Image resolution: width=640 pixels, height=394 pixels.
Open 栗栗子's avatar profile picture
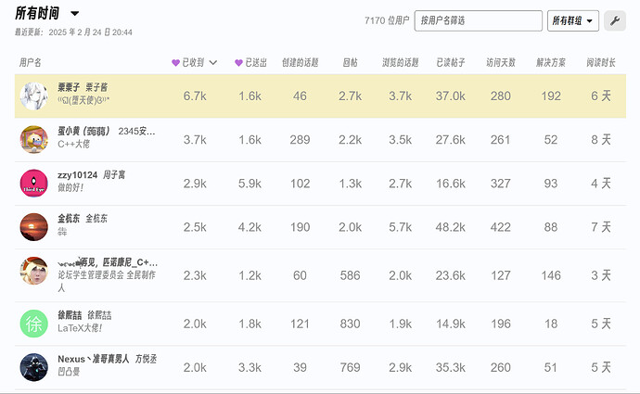click(x=34, y=95)
